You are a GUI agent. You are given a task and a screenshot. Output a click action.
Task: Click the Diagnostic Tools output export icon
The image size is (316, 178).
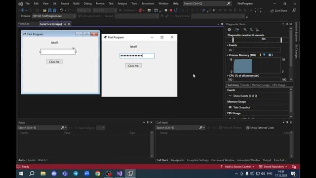tap(237, 30)
